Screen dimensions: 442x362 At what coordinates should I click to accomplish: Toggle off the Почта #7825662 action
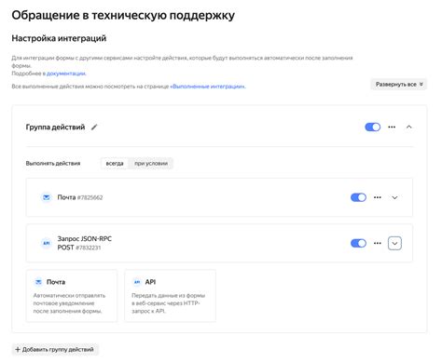[x=358, y=197]
